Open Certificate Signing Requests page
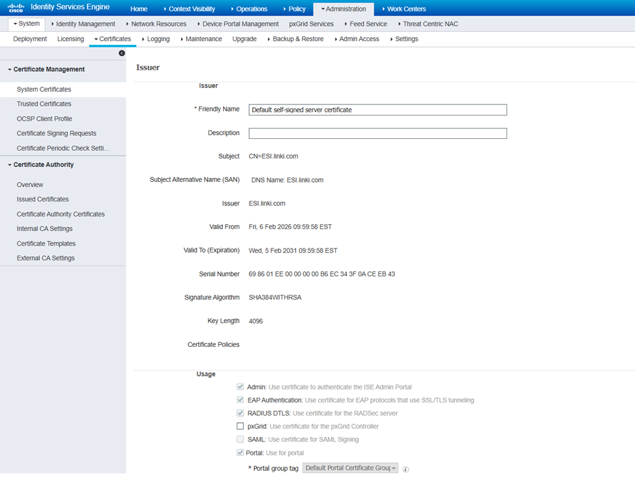The height and width of the screenshot is (480, 635). click(x=56, y=133)
